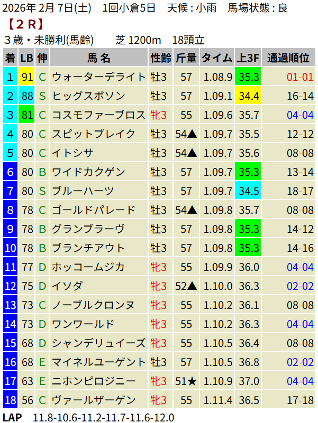Open ブルーハーツ horse entry
318x423 pixels.
pos(84,191)
